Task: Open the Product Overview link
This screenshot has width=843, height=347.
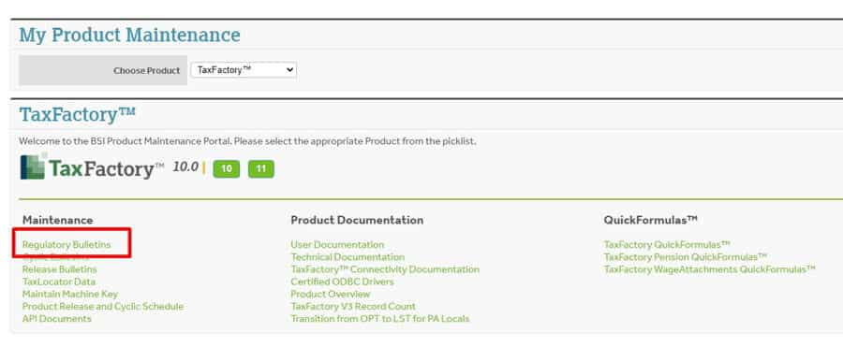Action: click(x=330, y=294)
